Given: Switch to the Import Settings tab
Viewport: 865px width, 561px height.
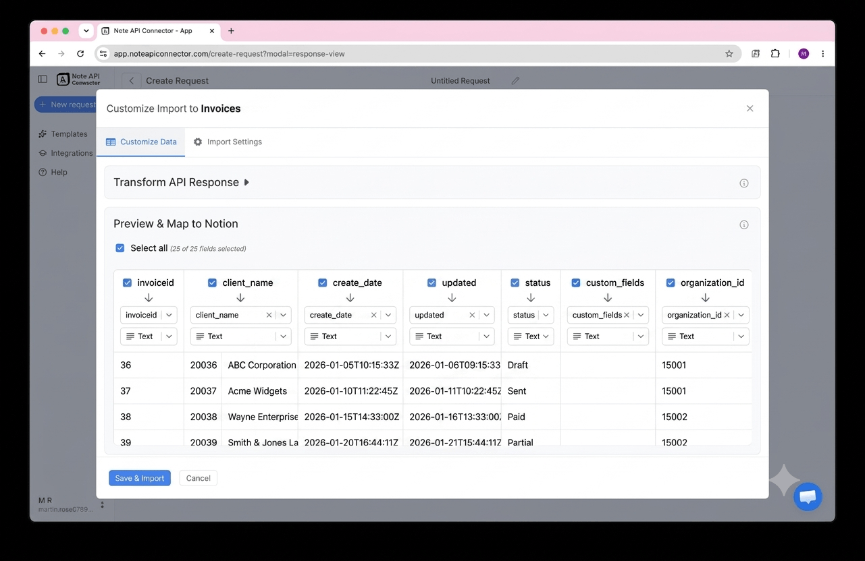Looking at the screenshot, I should coord(228,142).
